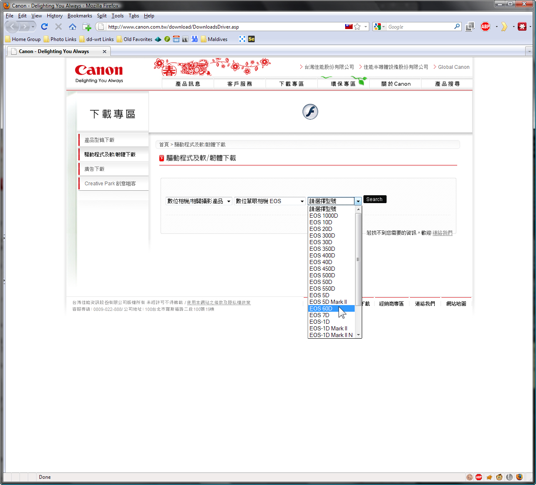
Task: Click the black Search button
Action: [375, 199]
